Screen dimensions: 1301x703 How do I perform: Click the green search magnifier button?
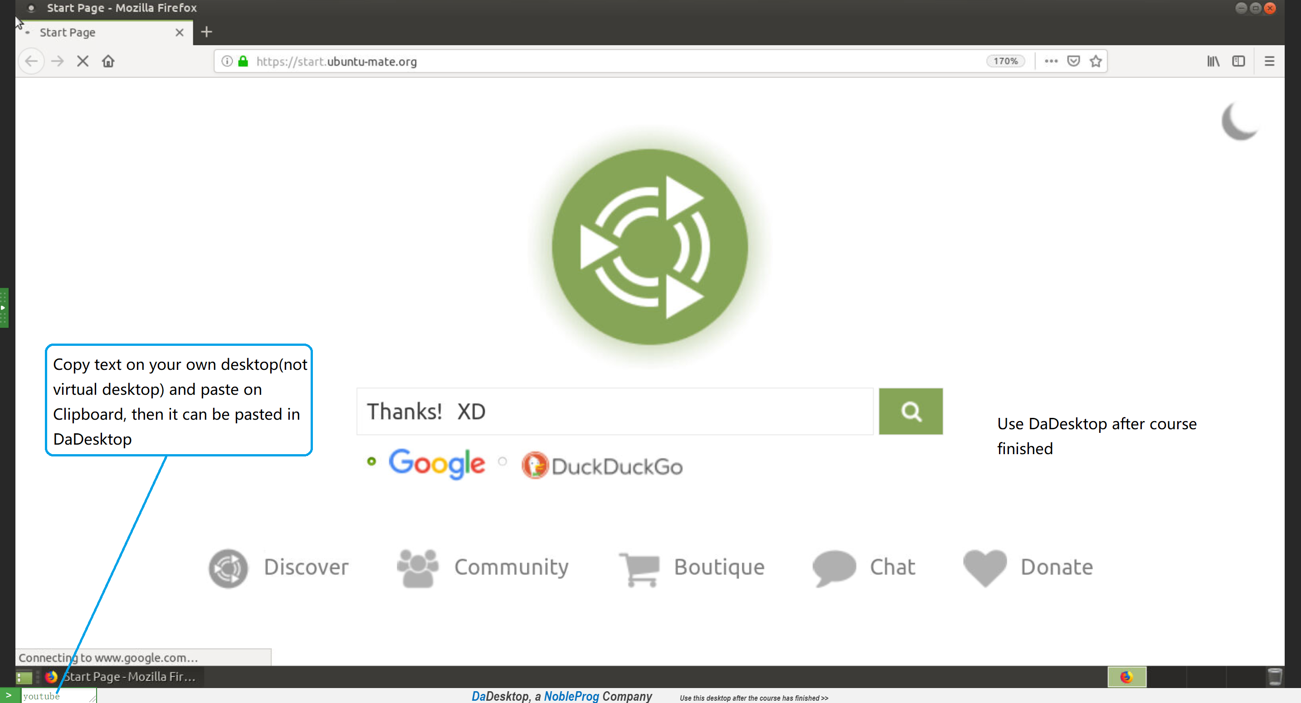tap(911, 411)
